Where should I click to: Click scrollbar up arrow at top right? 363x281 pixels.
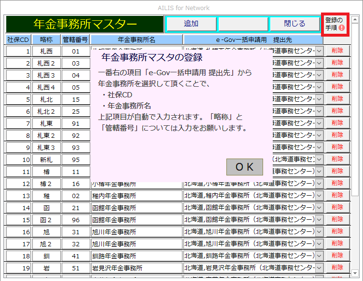(x=355, y=20)
